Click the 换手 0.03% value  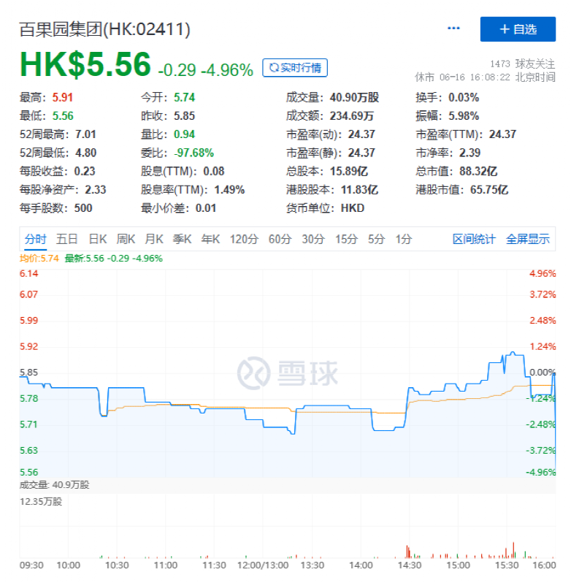463,97
